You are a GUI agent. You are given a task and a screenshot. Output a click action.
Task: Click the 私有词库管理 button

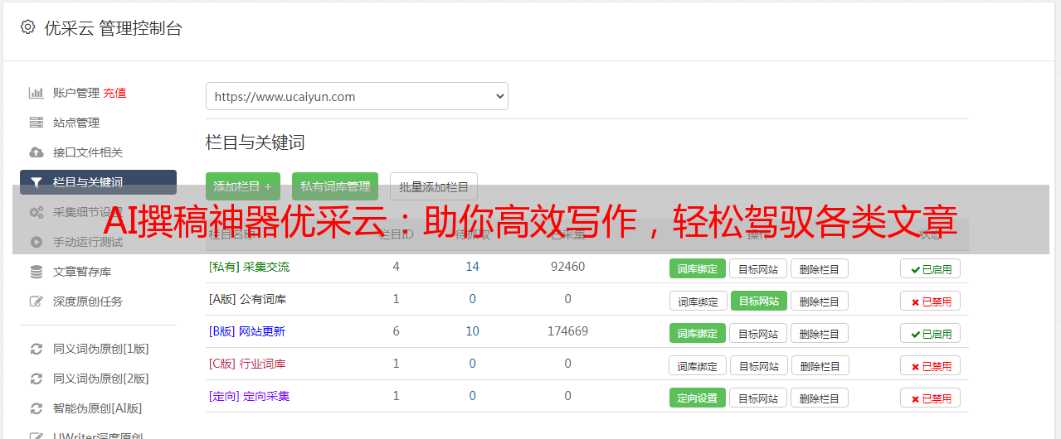tap(335, 186)
